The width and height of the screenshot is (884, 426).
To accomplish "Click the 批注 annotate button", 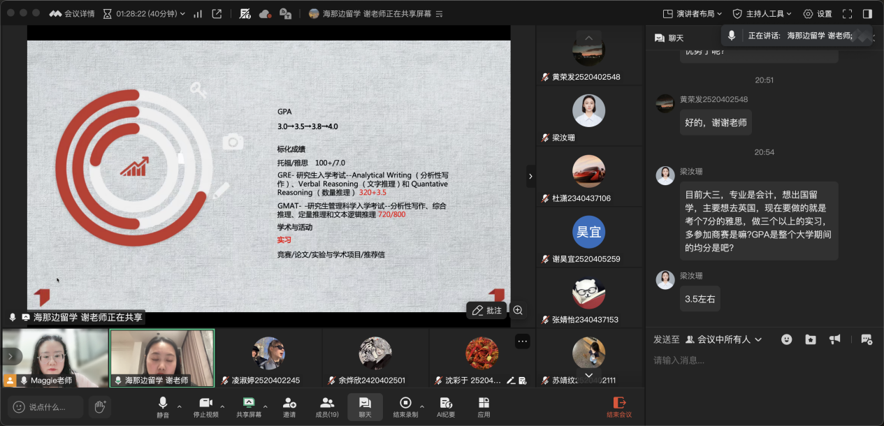I will [486, 310].
